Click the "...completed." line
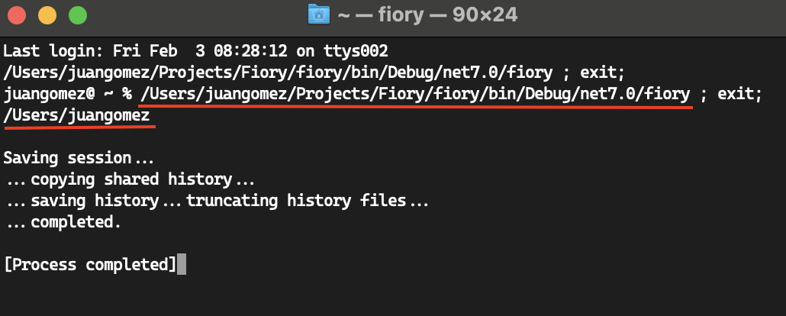 (63, 222)
